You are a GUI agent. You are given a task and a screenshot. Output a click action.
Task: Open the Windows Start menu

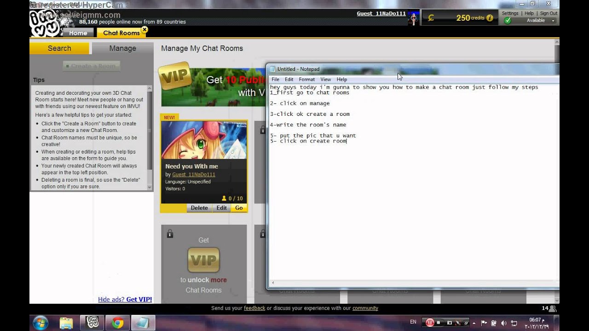tap(40, 323)
